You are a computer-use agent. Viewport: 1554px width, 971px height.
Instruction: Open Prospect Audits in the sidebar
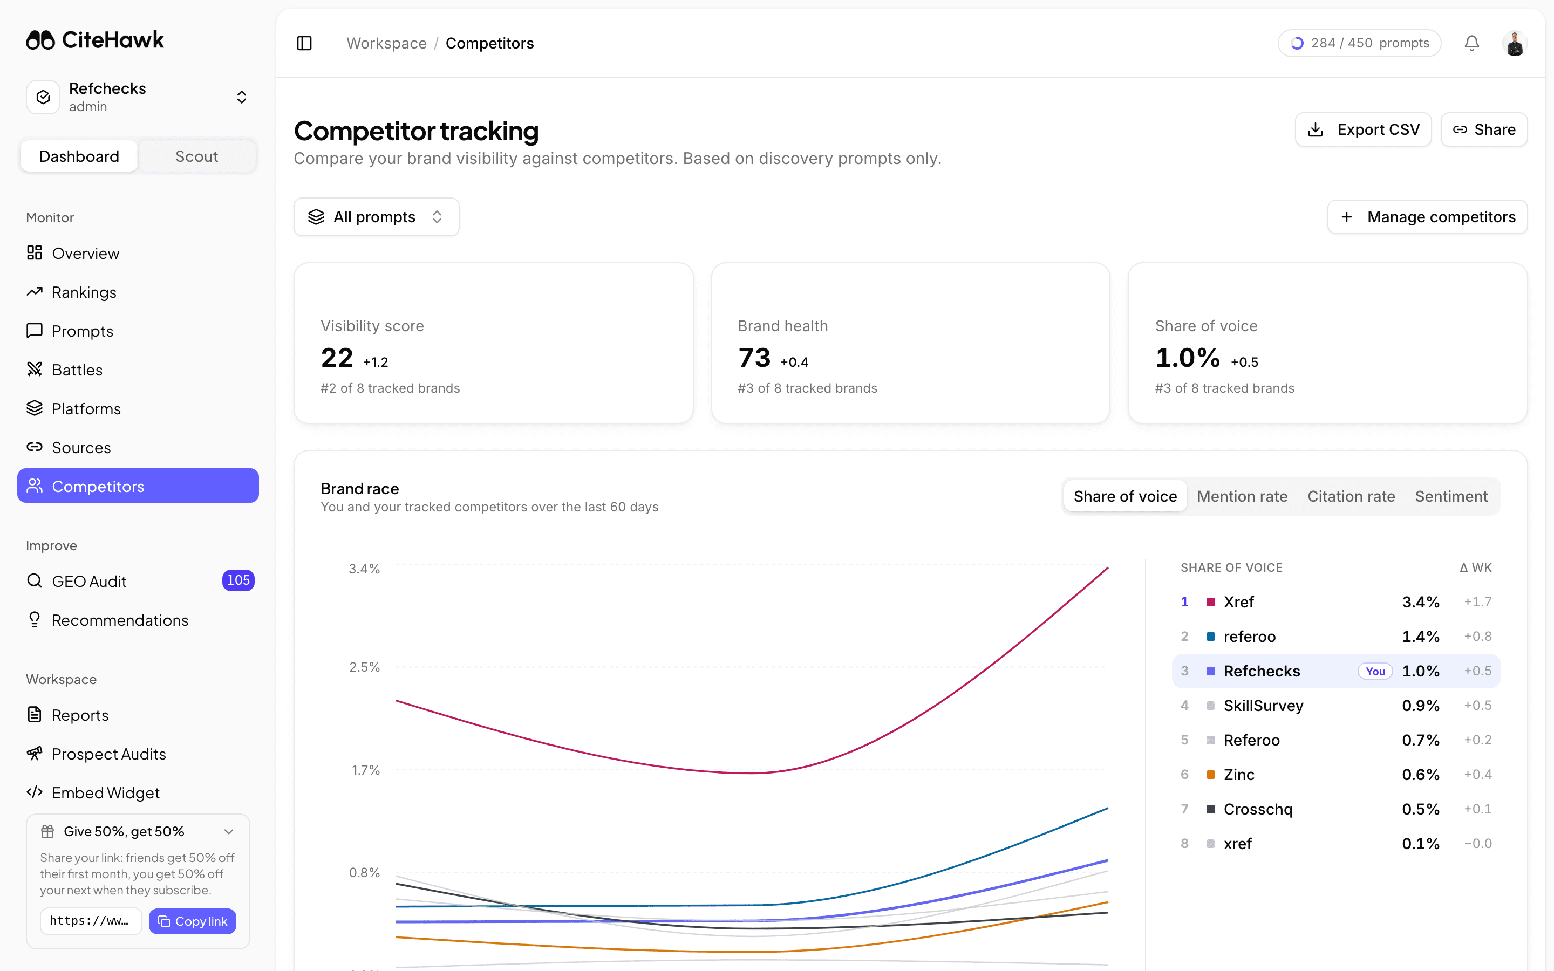click(138, 754)
